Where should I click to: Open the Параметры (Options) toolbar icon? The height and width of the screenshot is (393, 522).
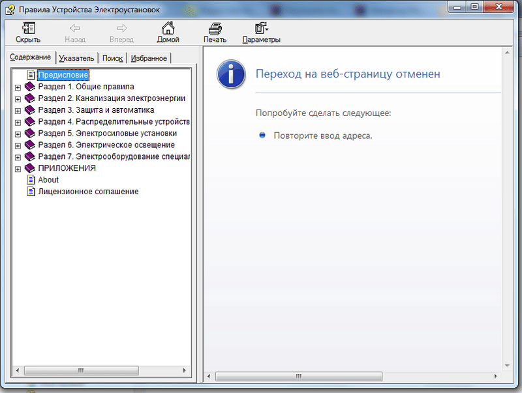(261, 28)
